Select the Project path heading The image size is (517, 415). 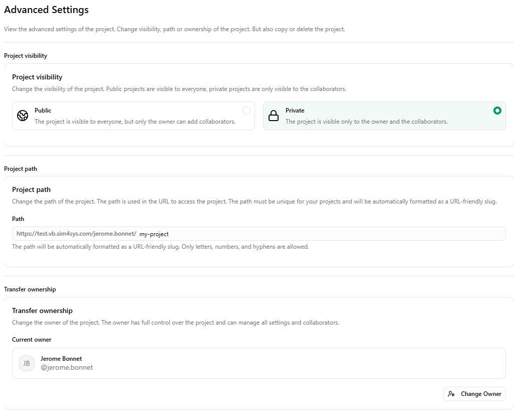(31, 189)
